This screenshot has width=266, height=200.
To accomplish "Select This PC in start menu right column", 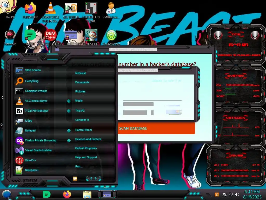I will point(80,111).
